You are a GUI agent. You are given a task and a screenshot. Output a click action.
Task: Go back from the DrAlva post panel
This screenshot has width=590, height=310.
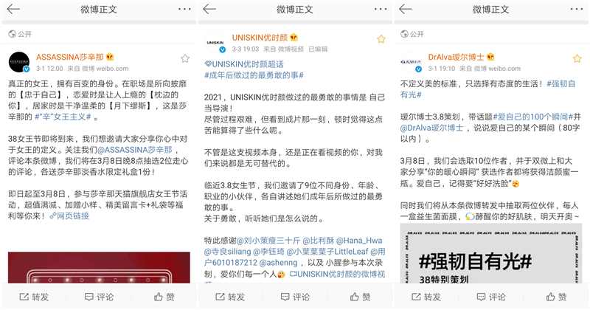(x=405, y=9)
